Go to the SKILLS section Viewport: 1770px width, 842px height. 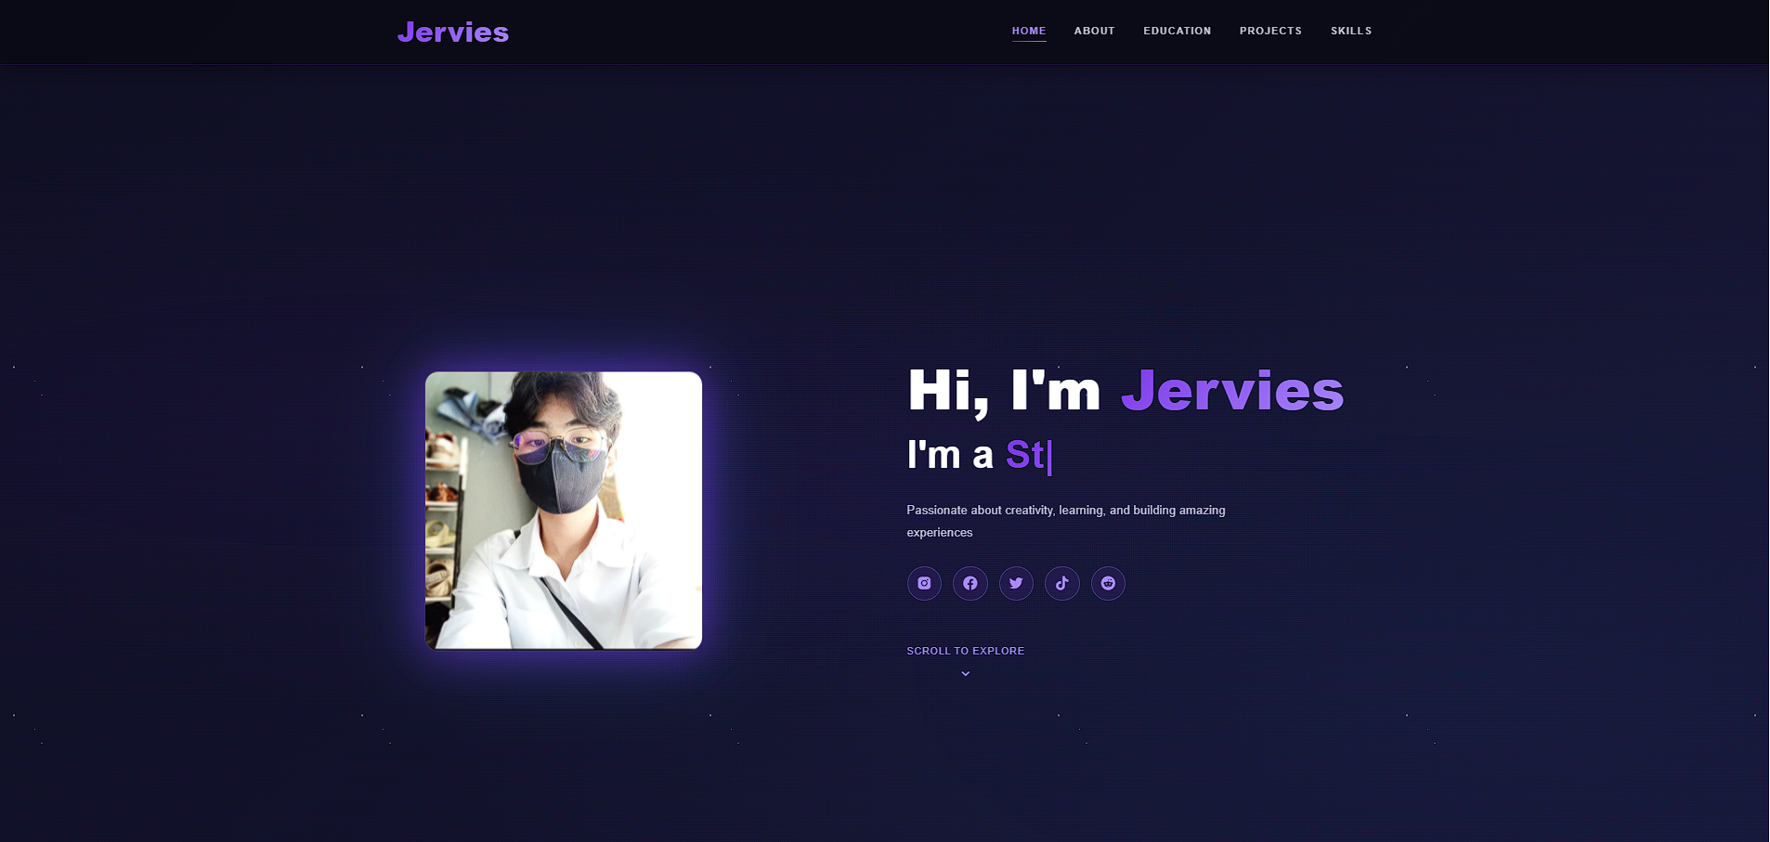(x=1351, y=30)
